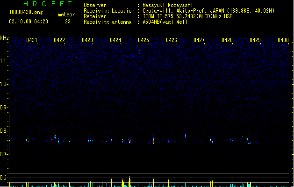
Task: Click the 1.1 kHz axis label
Action: click(4, 61)
